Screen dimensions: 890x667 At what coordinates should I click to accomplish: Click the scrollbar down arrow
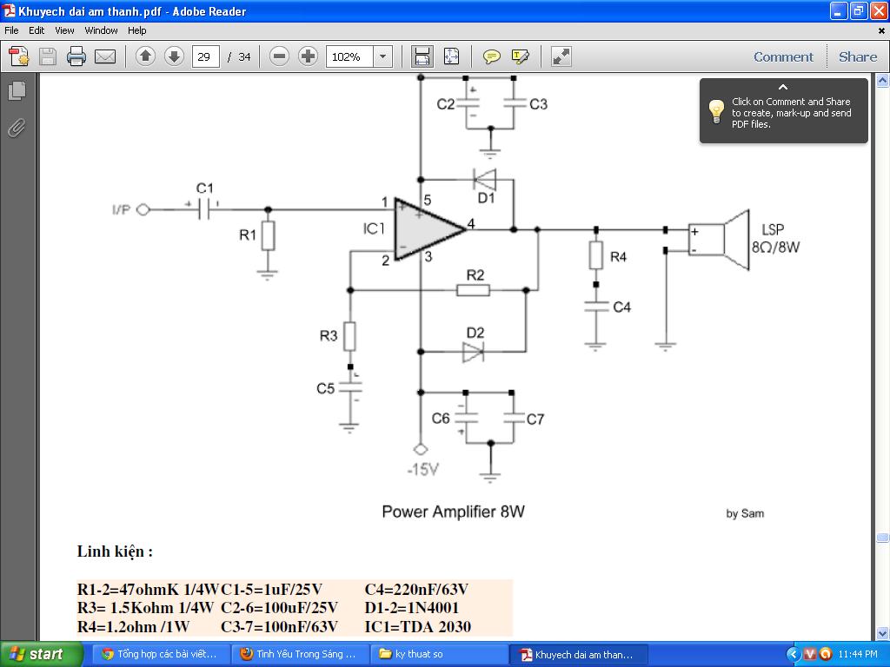click(883, 633)
